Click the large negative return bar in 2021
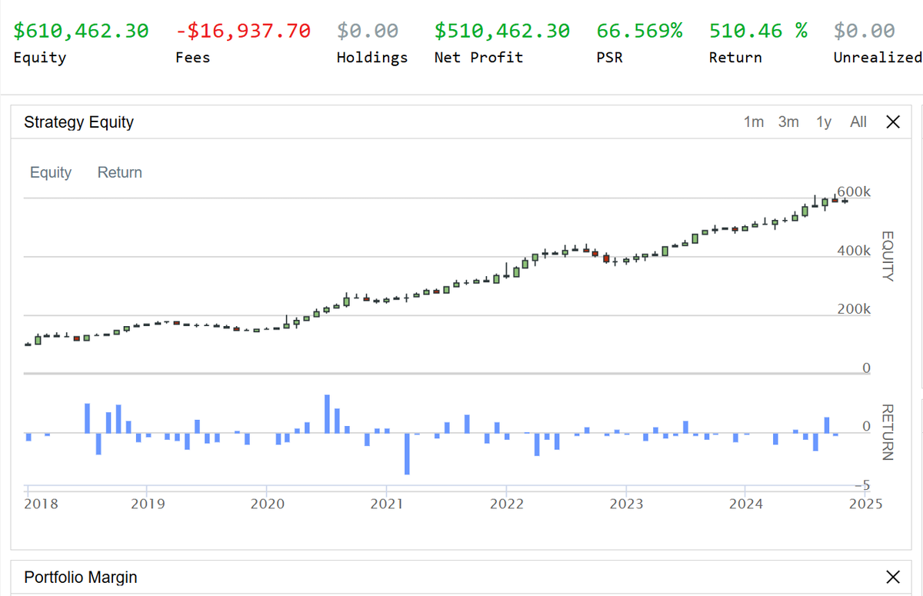Viewport: 923px width, 596px height. coord(407,454)
